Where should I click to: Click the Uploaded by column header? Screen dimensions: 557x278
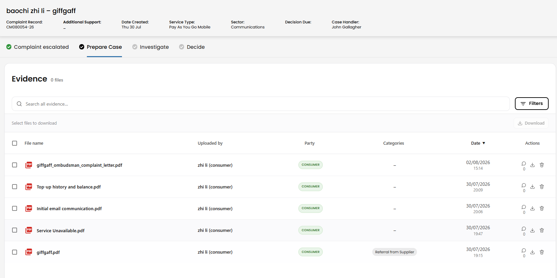(x=210, y=143)
